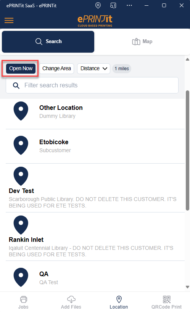
Task: Open the three-dots more options menu
Action: tap(129, 5)
